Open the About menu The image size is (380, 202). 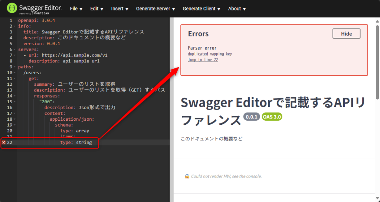pyautogui.click(x=237, y=9)
